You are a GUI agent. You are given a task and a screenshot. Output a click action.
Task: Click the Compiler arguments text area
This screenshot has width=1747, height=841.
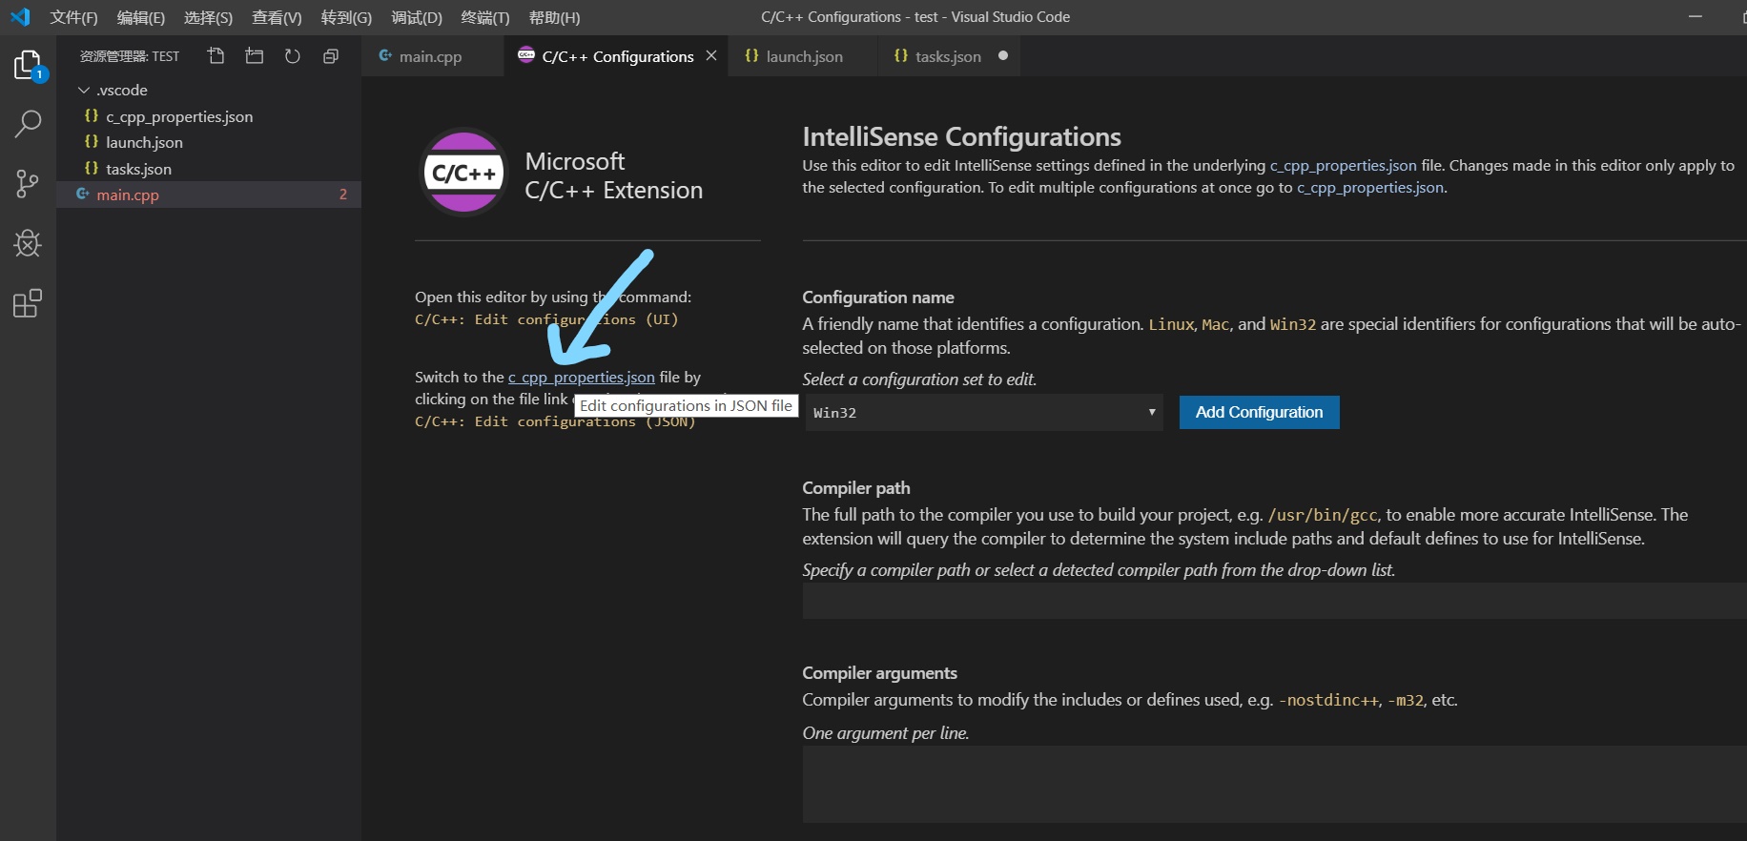[1274, 784]
